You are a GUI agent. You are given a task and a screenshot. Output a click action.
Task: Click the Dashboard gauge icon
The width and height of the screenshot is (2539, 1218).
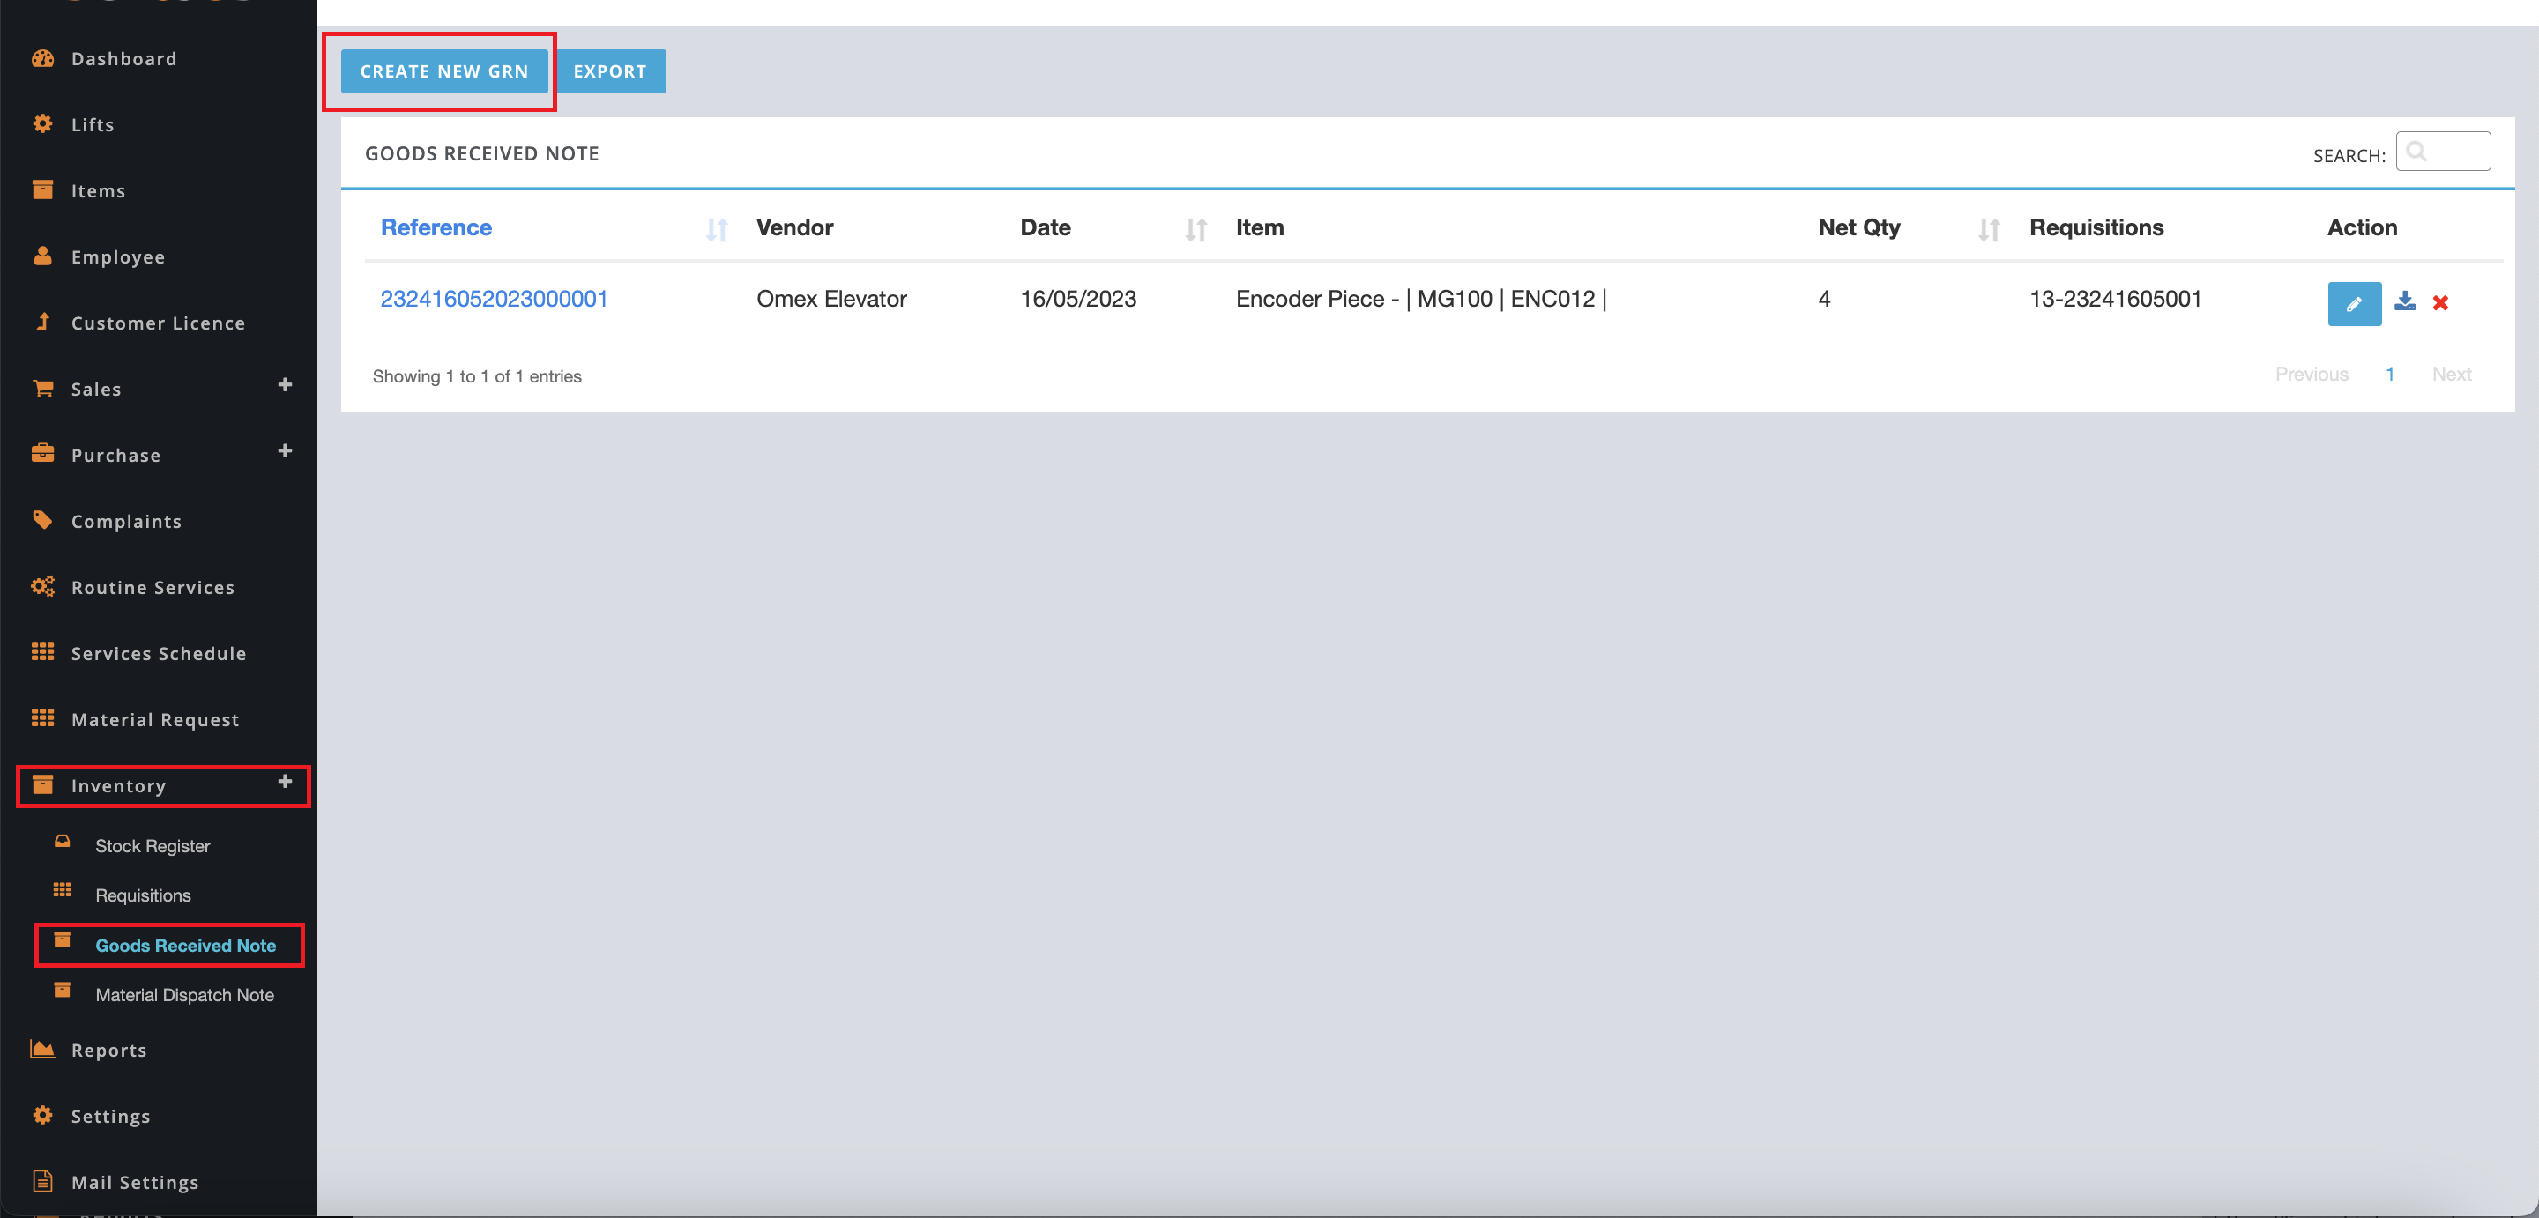42,58
